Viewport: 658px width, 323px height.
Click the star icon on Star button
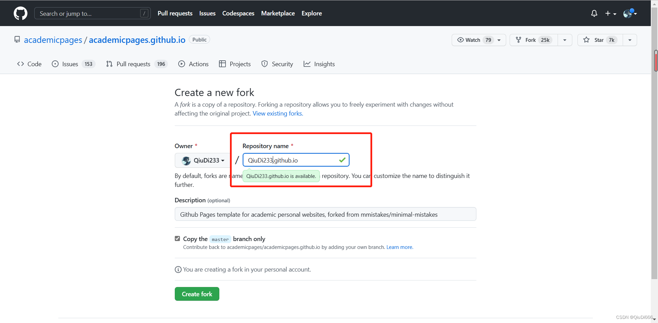(x=586, y=40)
